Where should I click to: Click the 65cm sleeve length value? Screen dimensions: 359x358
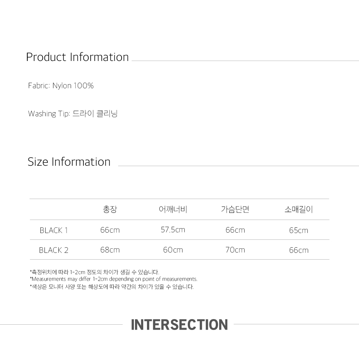point(298,230)
